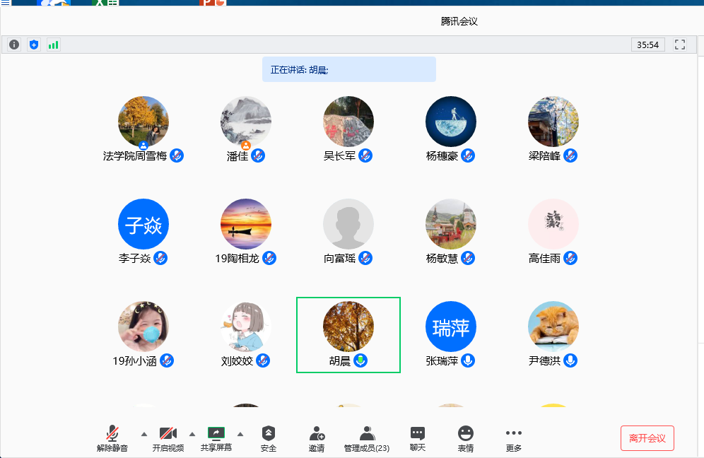Click the 腾讯会议 window title
This screenshot has width=704, height=458.
pyautogui.click(x=459, y=21)
